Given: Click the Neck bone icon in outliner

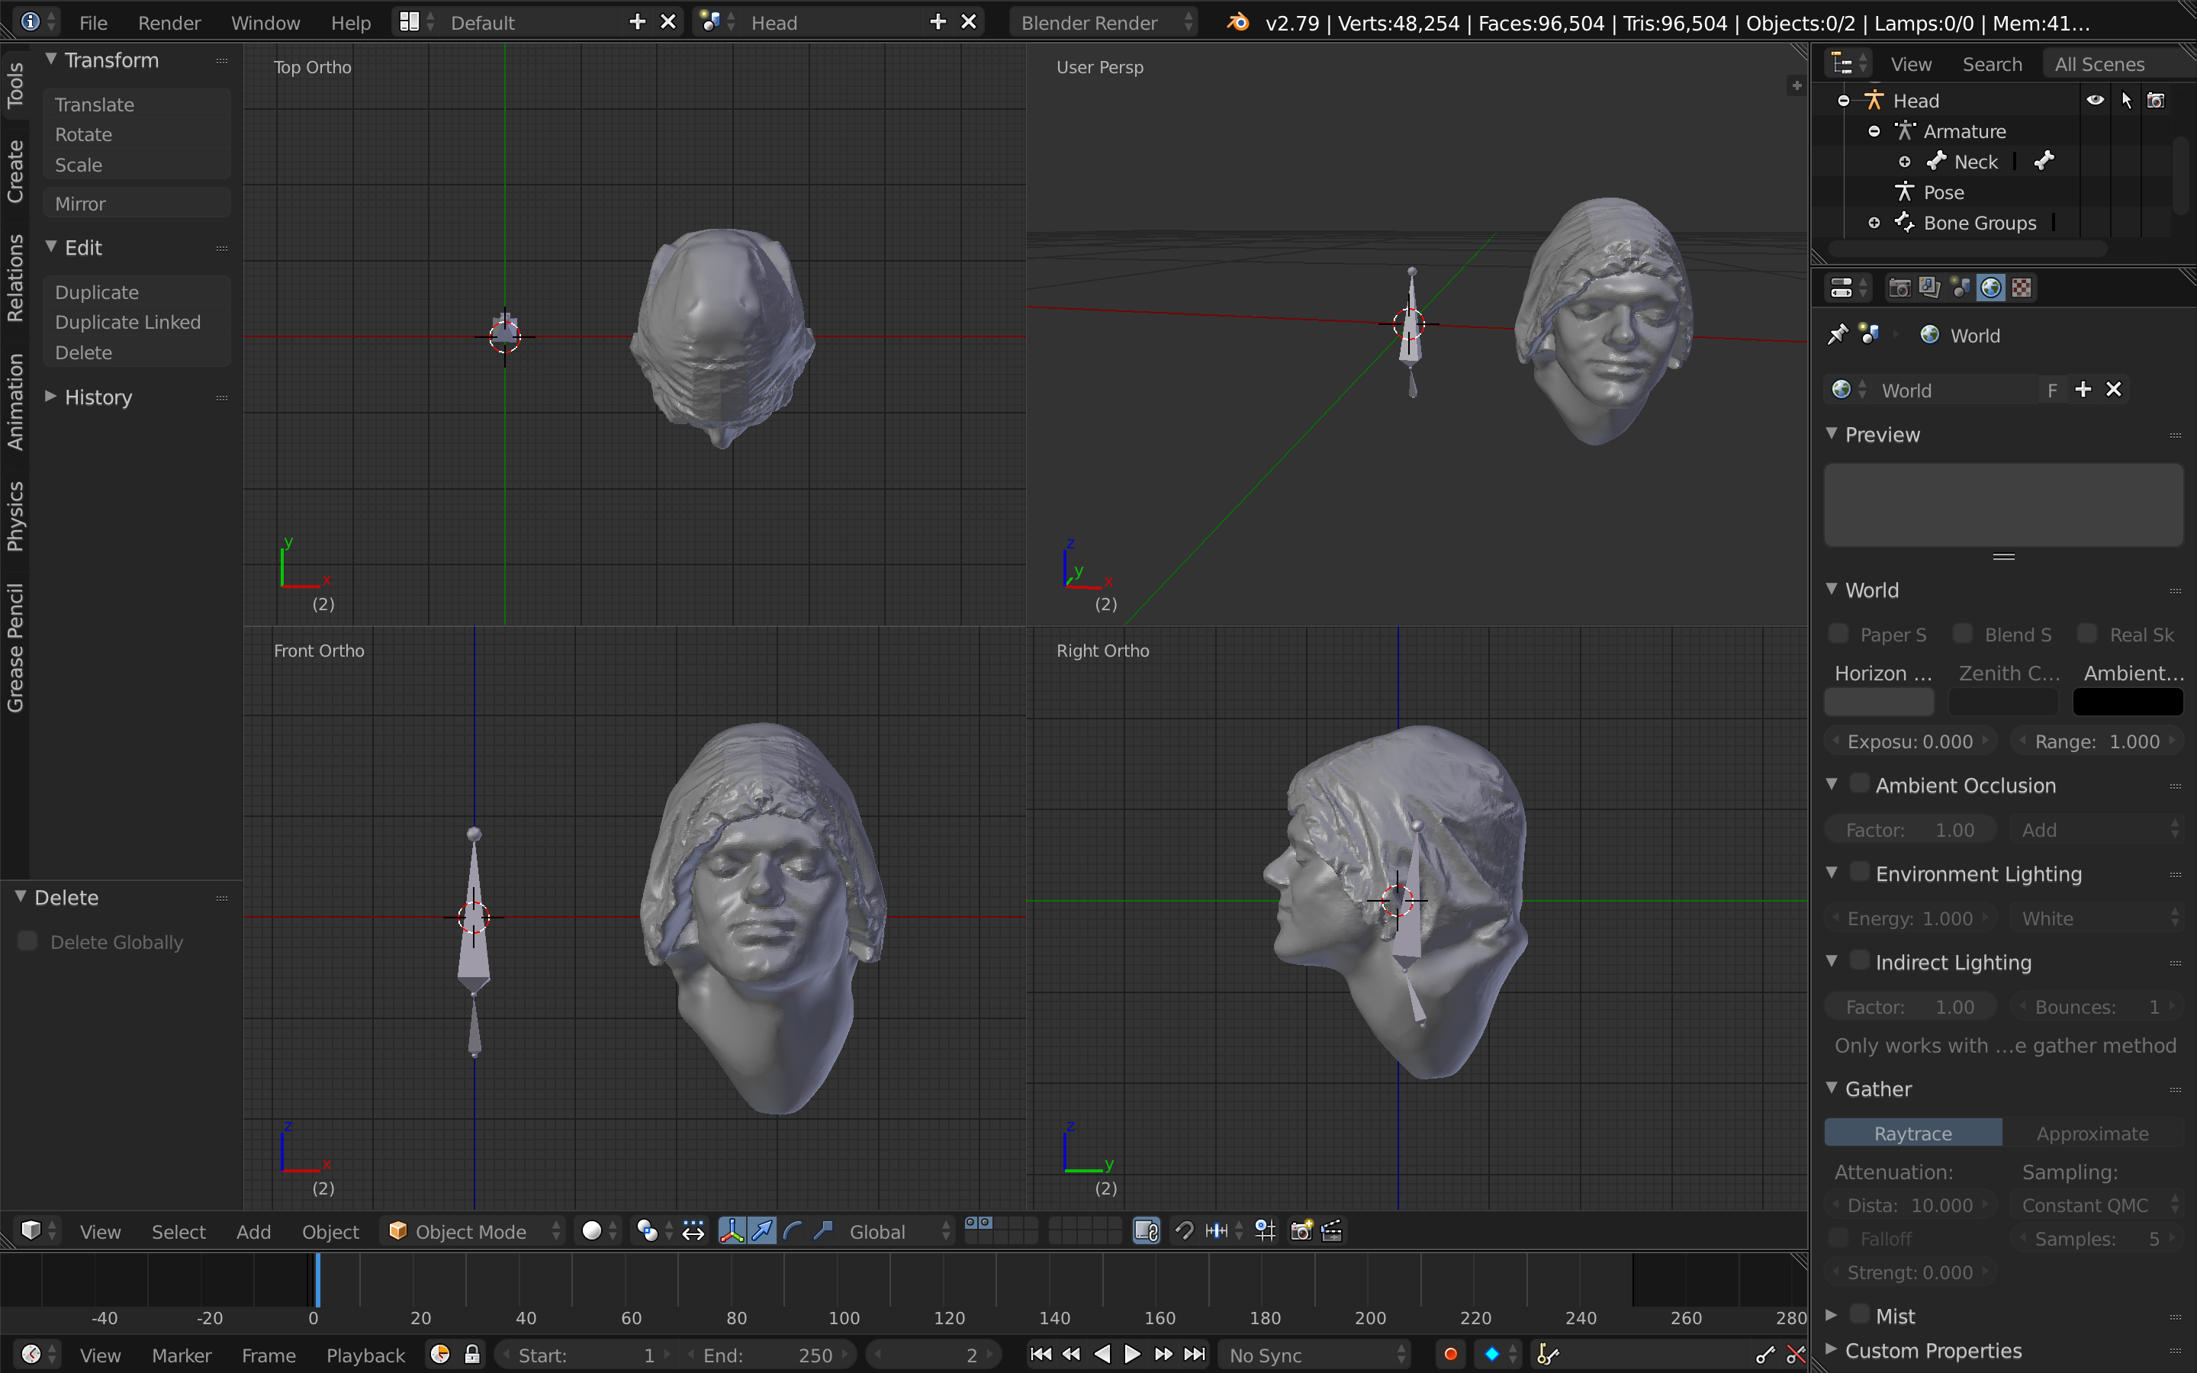Looking at the screenshot, I should (1936, 161).
